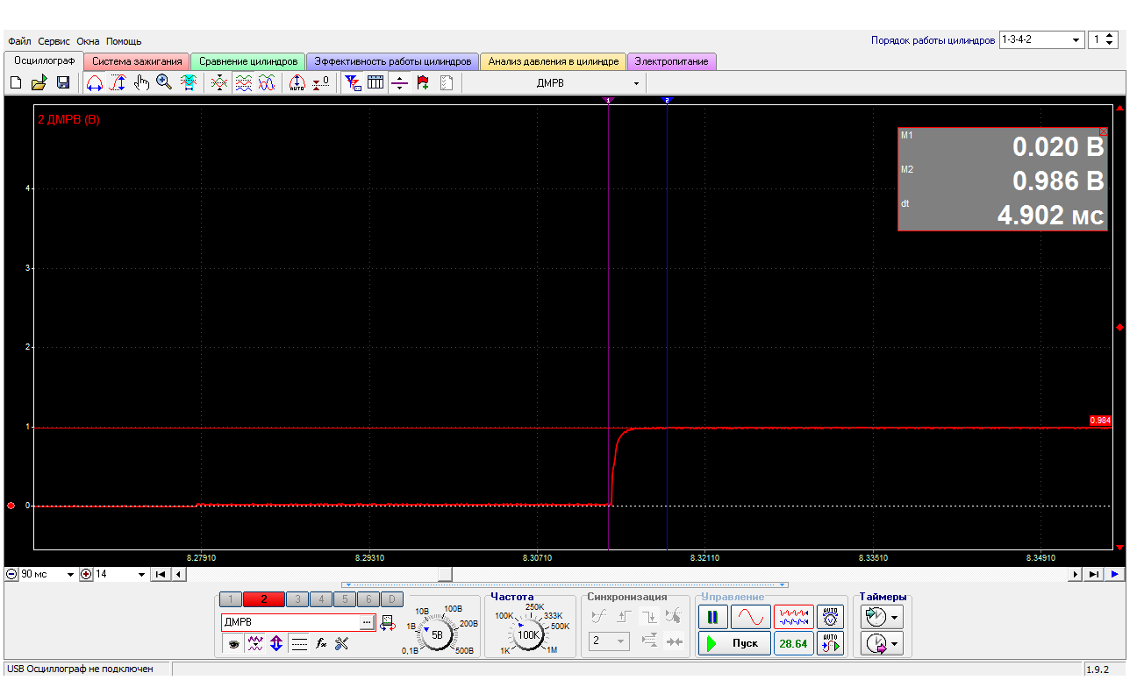Enable channel 6 button
The width and height of the screenshot is (1137, 680).
coord(369,599)
